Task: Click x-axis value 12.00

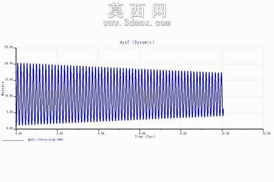Action: (x=267, y=133)
